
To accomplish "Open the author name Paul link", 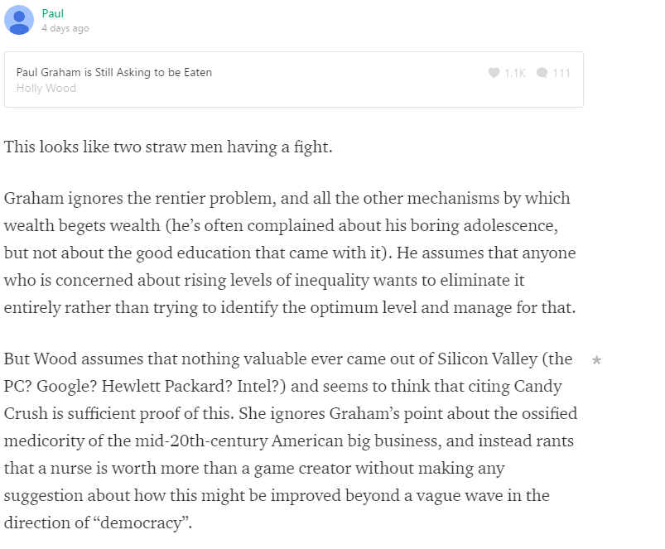I will [x=52, y=13].
